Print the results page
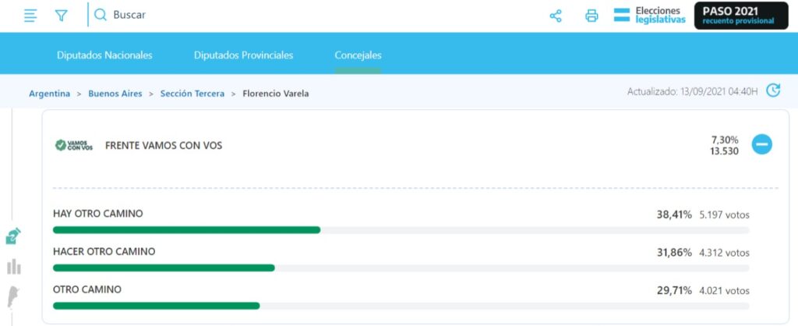The height and width of the screenshot is (326, 798). point(591,16)
